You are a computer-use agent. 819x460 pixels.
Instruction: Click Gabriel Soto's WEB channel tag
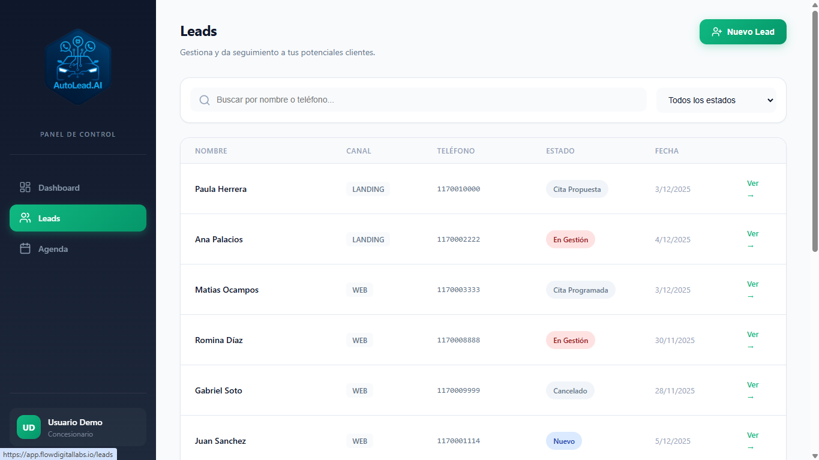360,390
